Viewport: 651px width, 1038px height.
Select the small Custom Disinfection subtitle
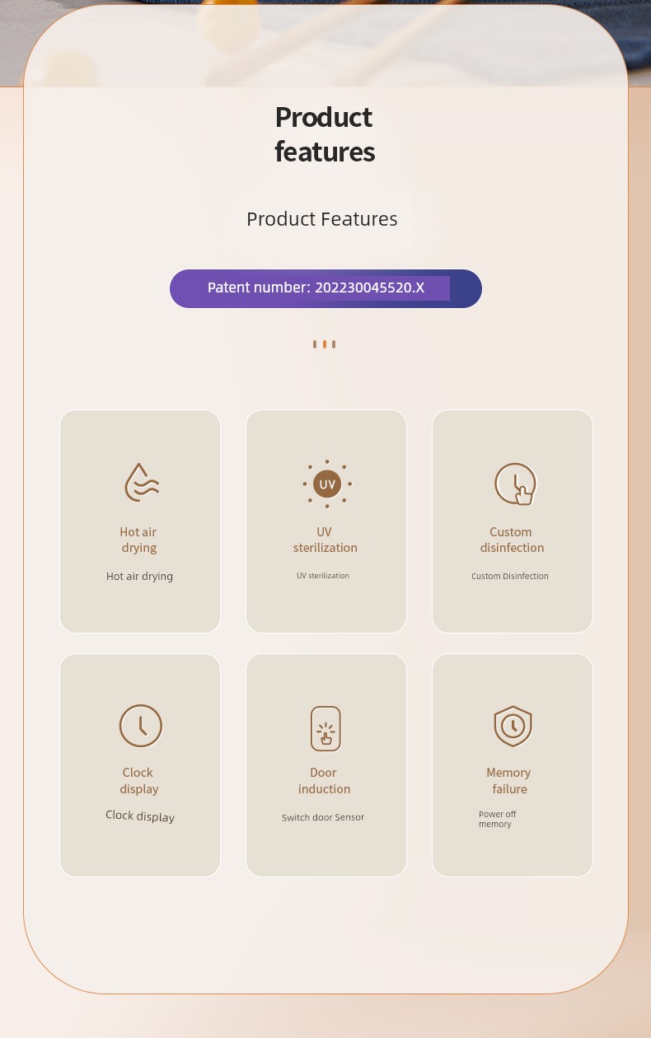tap(510, 576)
